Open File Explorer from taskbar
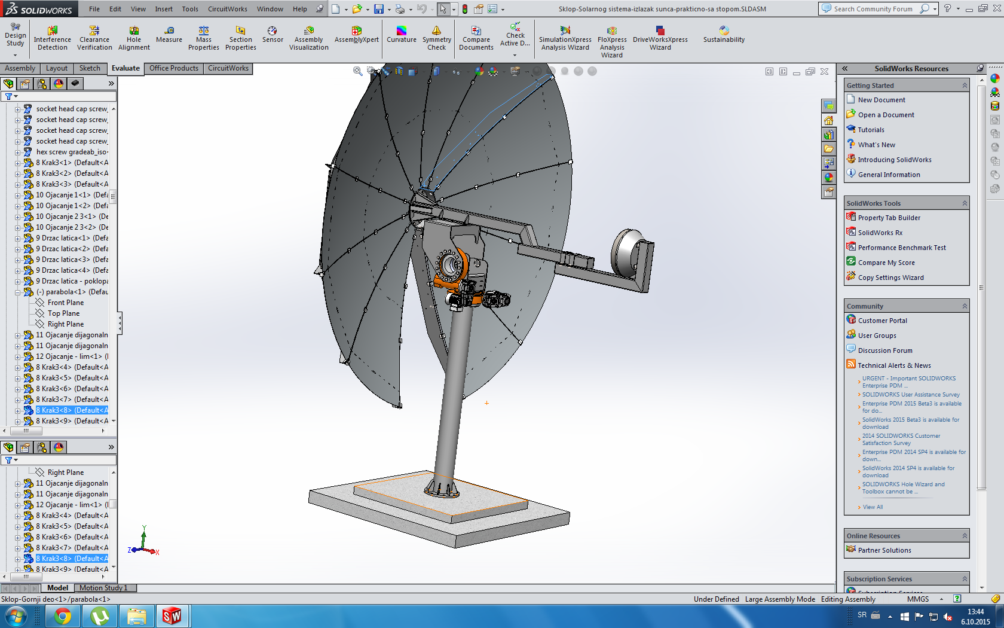1004x628 pixels. [137, 616]
